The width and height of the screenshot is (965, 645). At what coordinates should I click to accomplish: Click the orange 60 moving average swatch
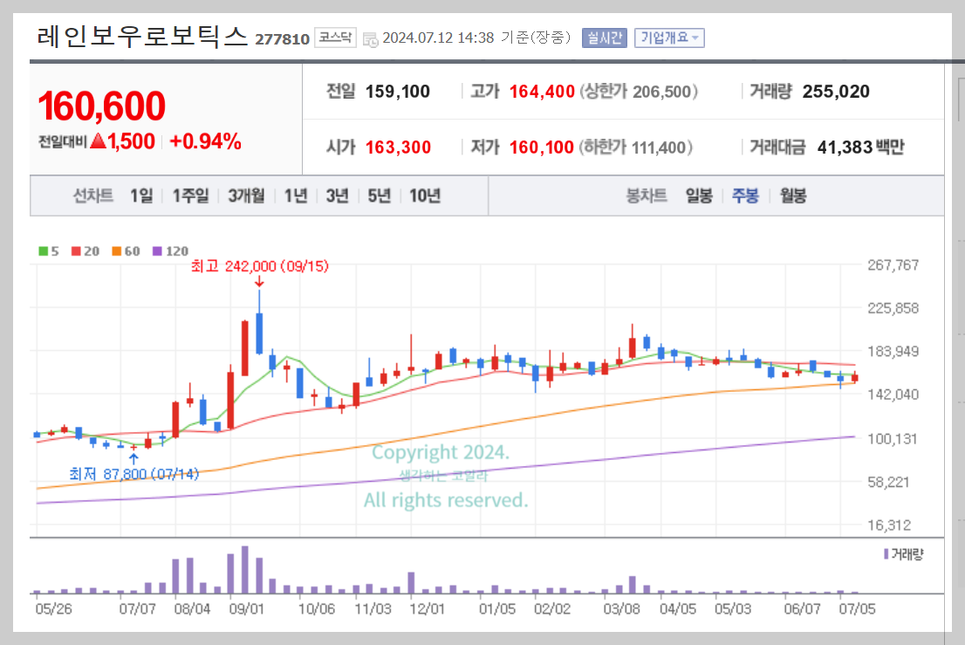pos(116,251)
